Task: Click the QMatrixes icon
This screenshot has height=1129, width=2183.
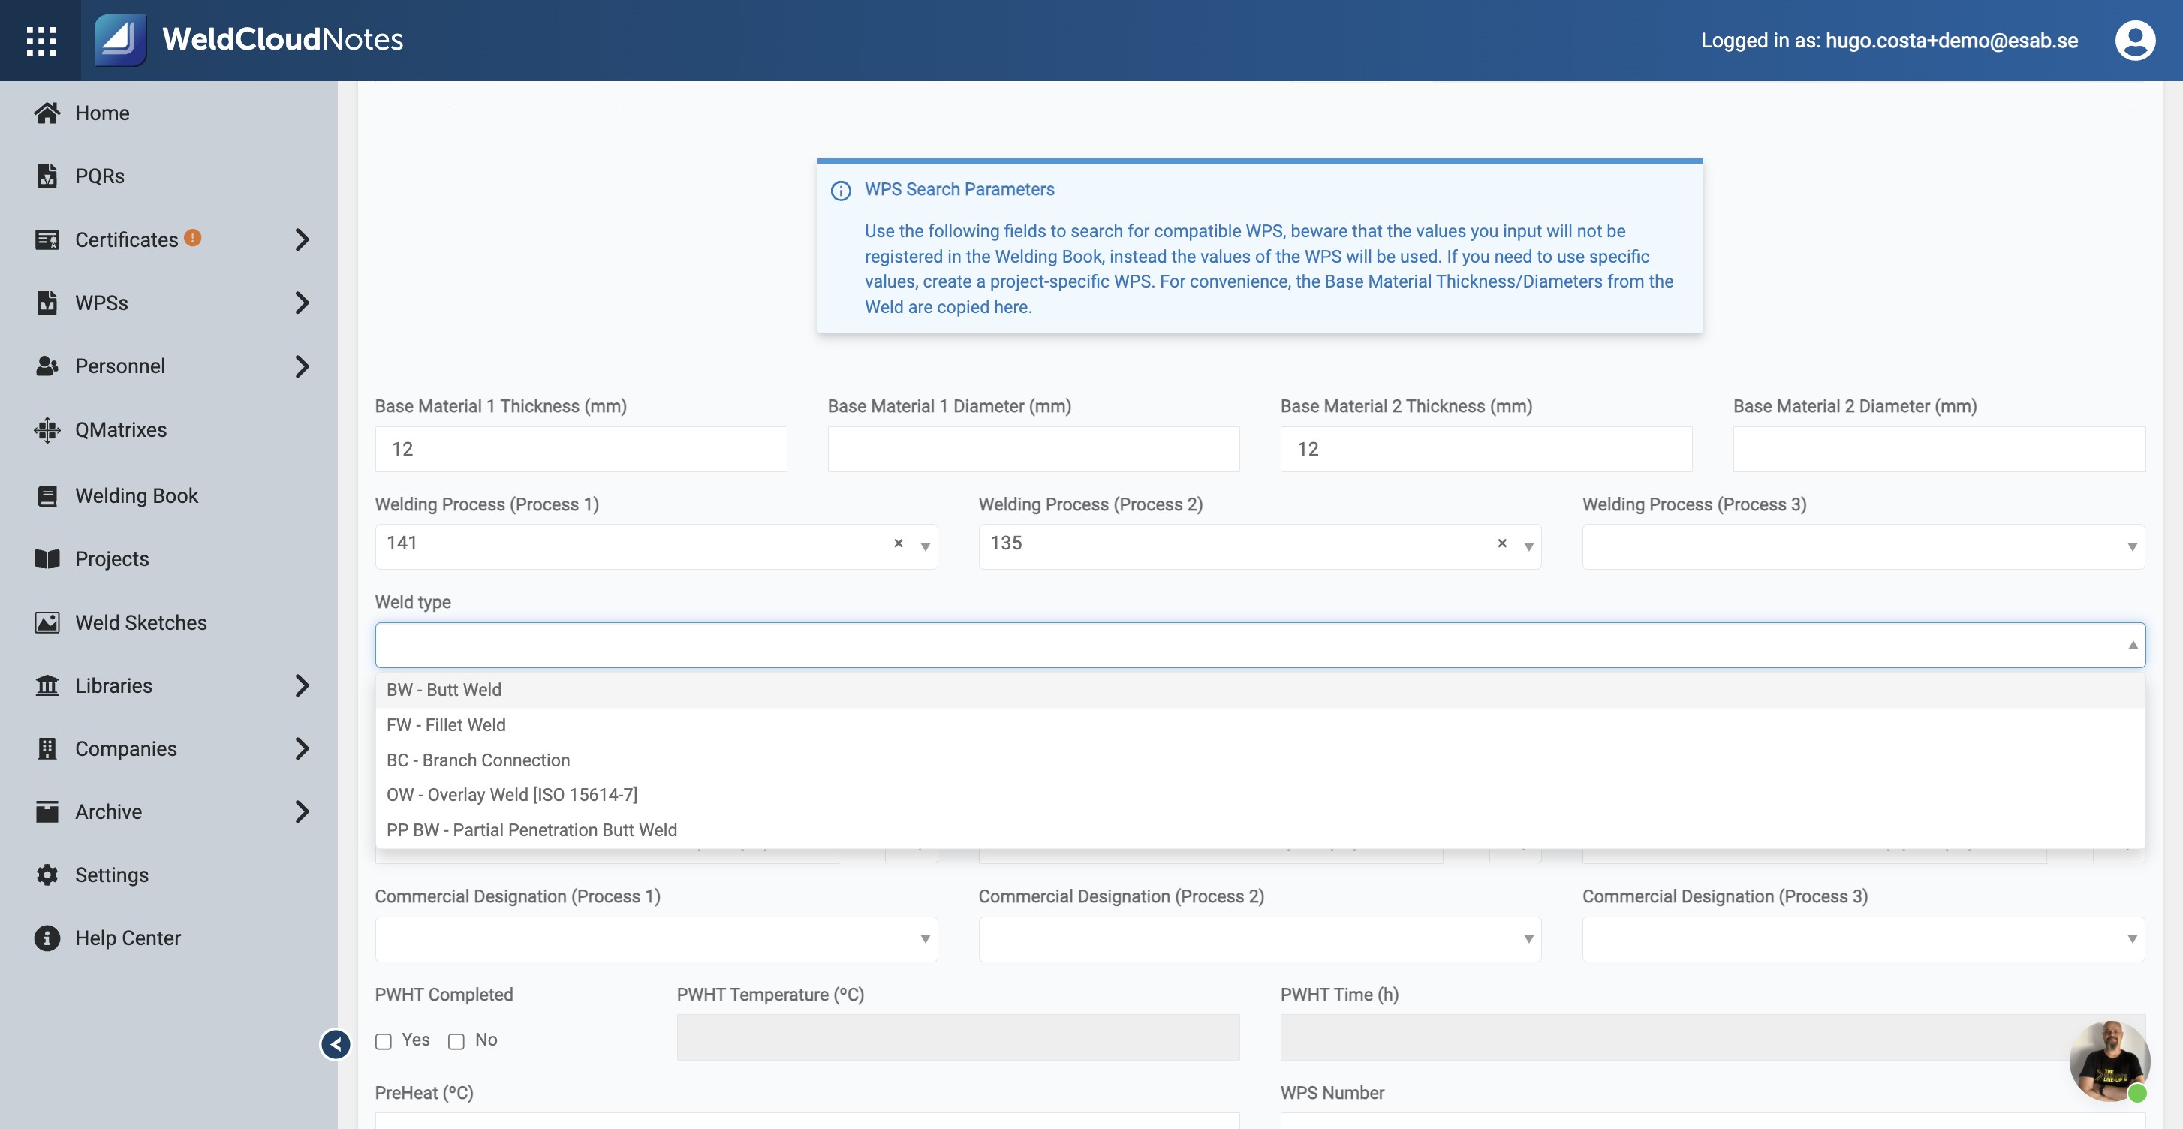Action: point(47,429)
